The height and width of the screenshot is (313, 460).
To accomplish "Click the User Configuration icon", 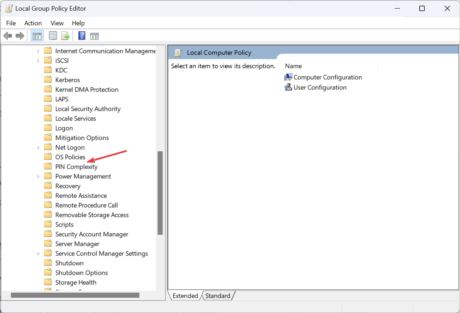I will pyautogui.click(x=288, y=87).
